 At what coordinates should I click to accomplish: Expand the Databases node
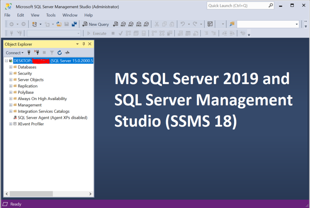11,67
